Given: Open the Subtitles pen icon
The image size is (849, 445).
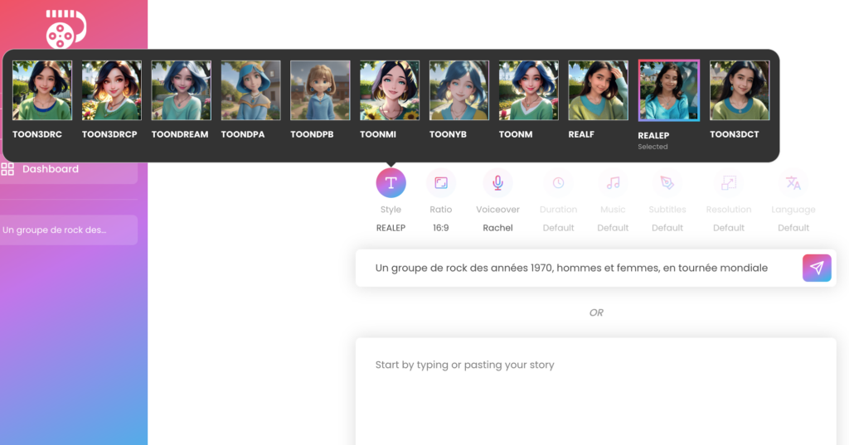Looking at the screenshot, I should 667,183.
